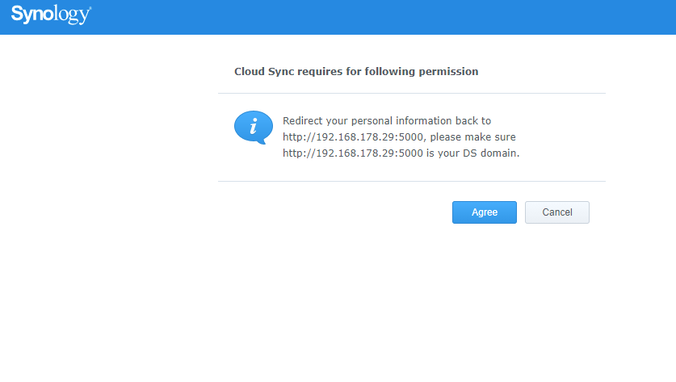Click the divider line above the buttons

(412, 181)
